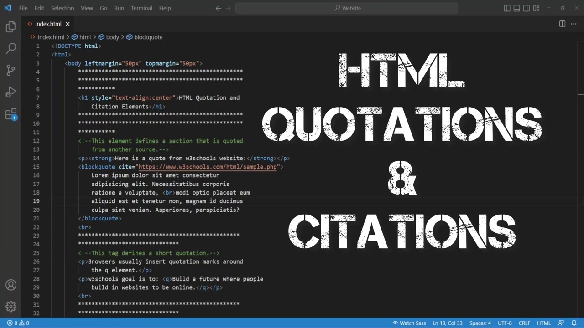Expand the html breadcrumb item
The height and width of the screenshot is (328, 584).
point(81,37)
